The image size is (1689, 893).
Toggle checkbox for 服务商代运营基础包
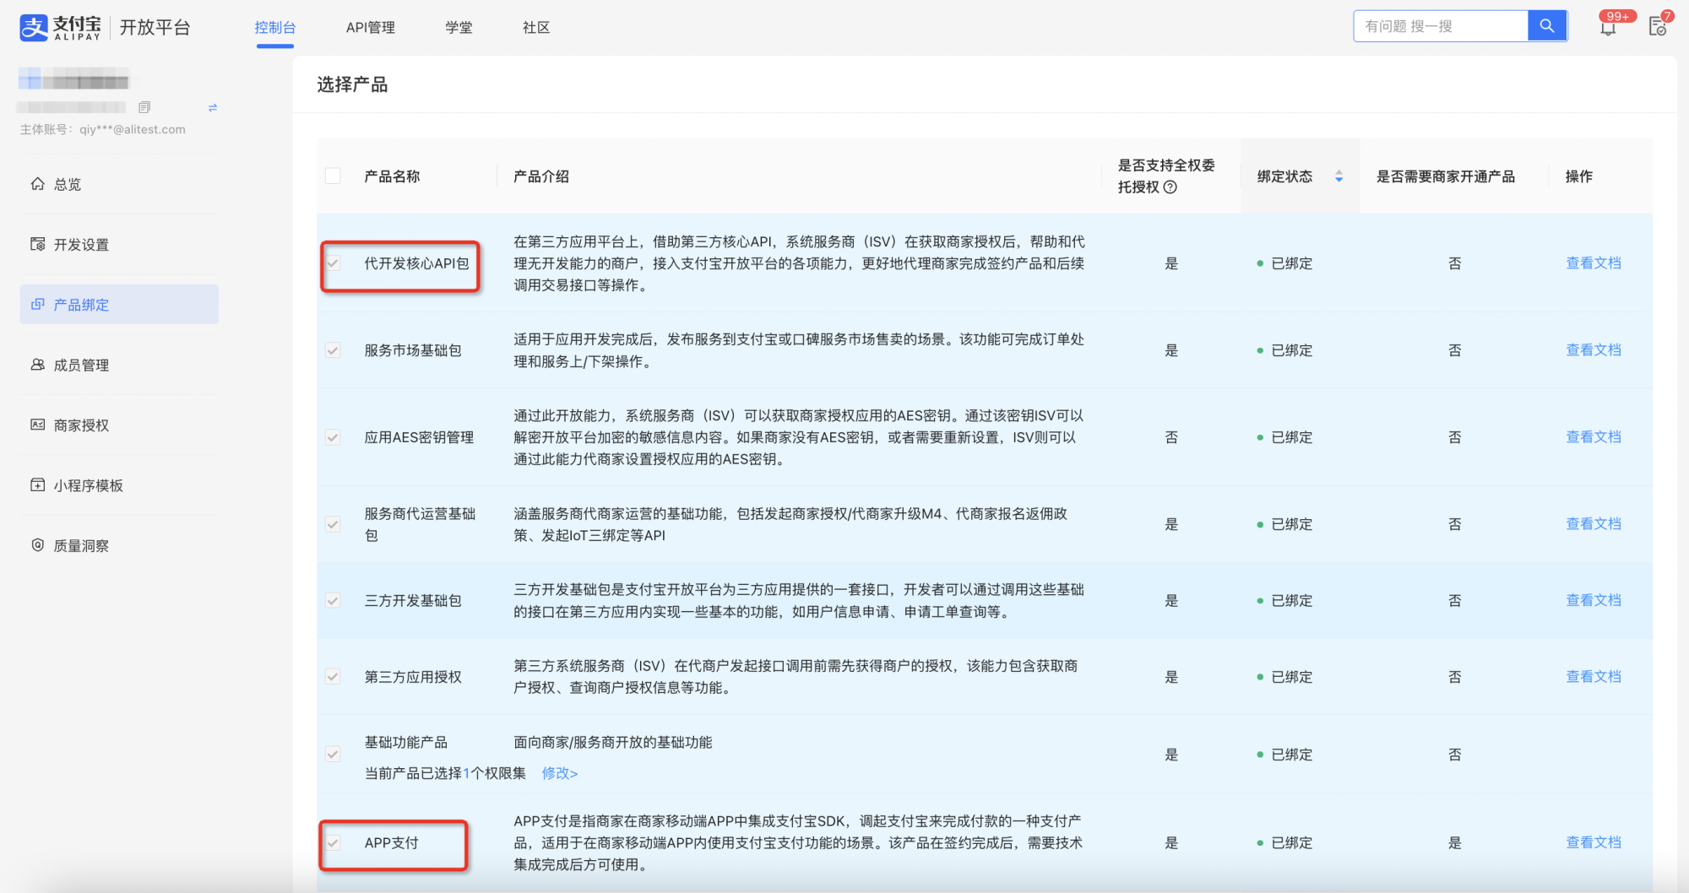[333, 524]
